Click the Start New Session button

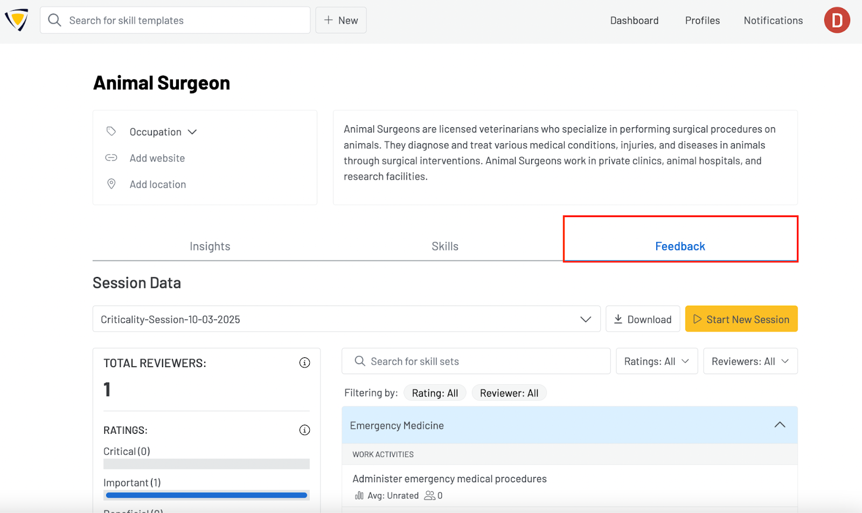pos(741,320)
